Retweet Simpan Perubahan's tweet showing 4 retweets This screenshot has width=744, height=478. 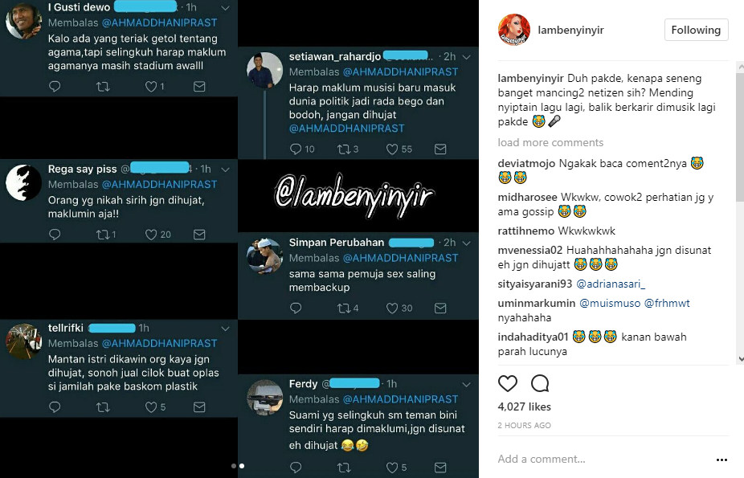pyautogui.click(x=343, y=308)
